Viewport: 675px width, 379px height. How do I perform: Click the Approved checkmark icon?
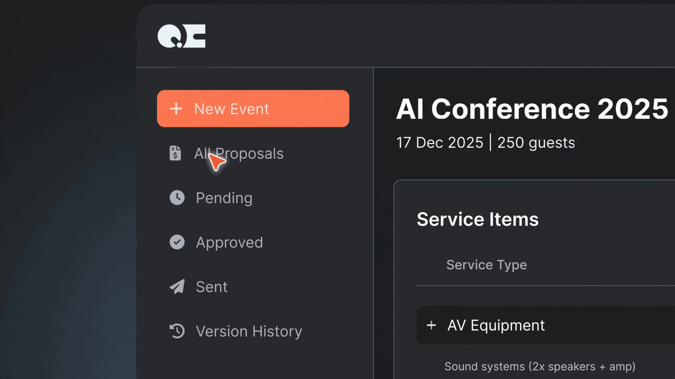[177, 242]
